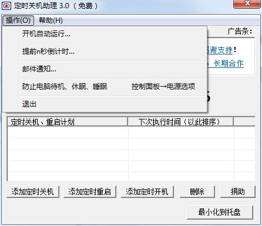262x226 pixels.
Task: Open the 谢支持 ad link
Action: tap(220, 50)
